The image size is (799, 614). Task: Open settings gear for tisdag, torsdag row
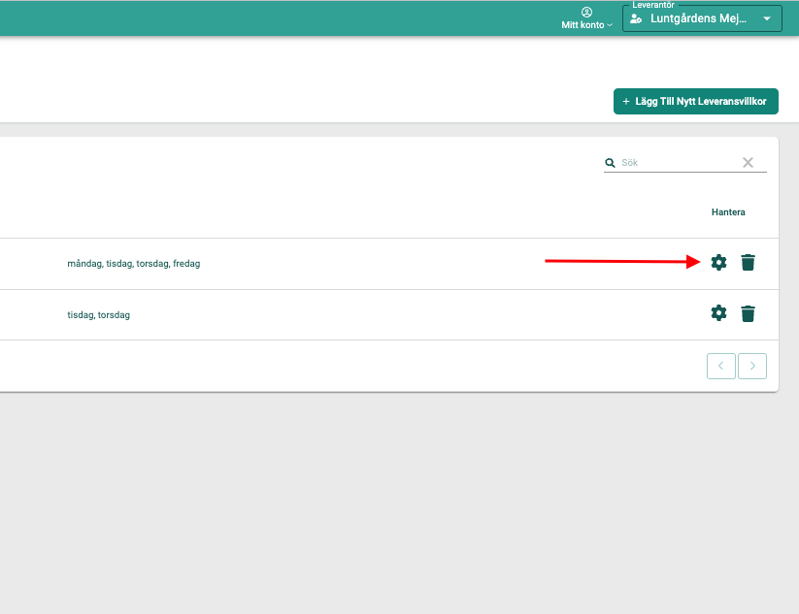[718, 313]
